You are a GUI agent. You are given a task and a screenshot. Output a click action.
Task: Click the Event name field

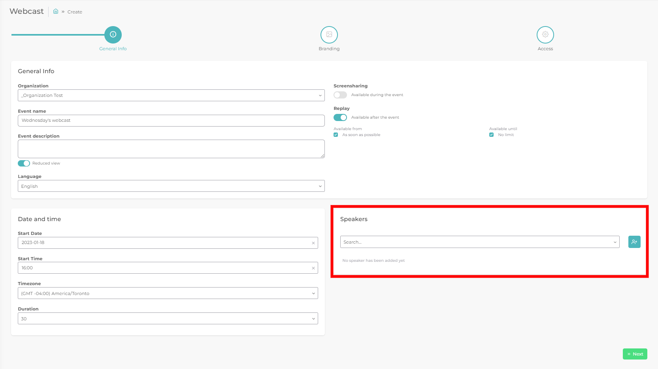pos(171,121)
